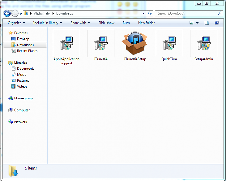Click the search magnifier icon

220,13
